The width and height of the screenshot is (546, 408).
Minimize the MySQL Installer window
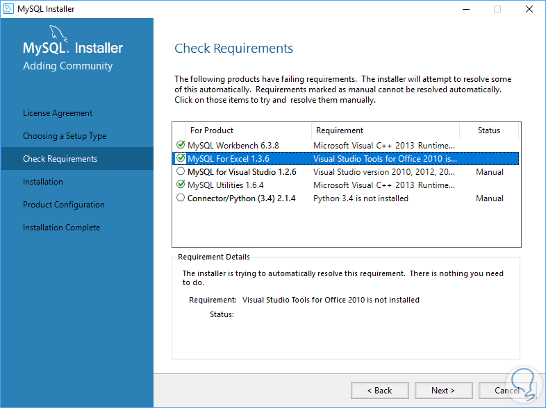point(466,9)
